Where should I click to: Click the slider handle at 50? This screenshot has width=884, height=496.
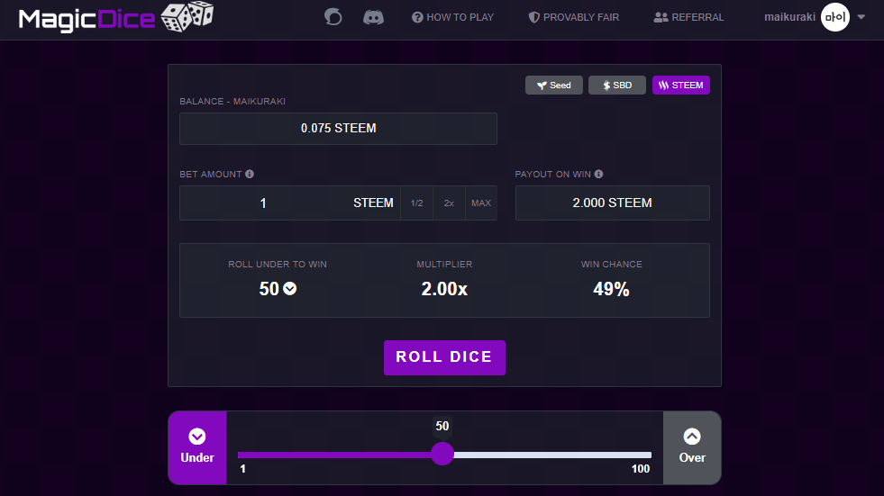tap(442, 454)
